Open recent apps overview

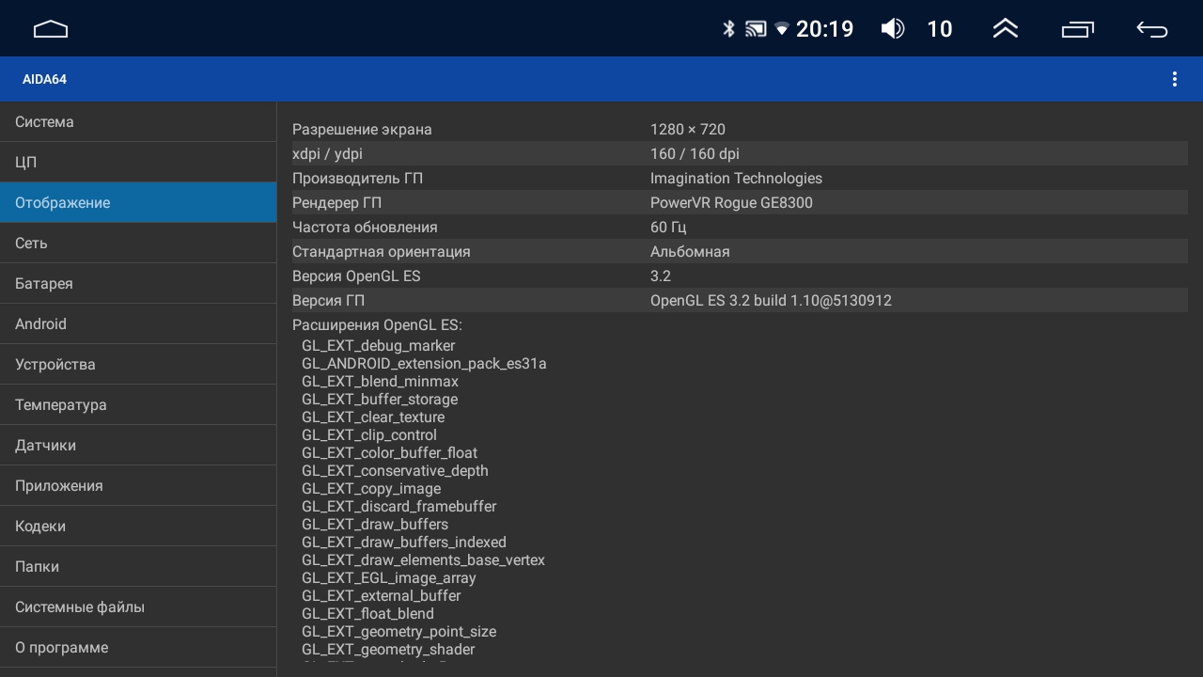coord(1078,29)
